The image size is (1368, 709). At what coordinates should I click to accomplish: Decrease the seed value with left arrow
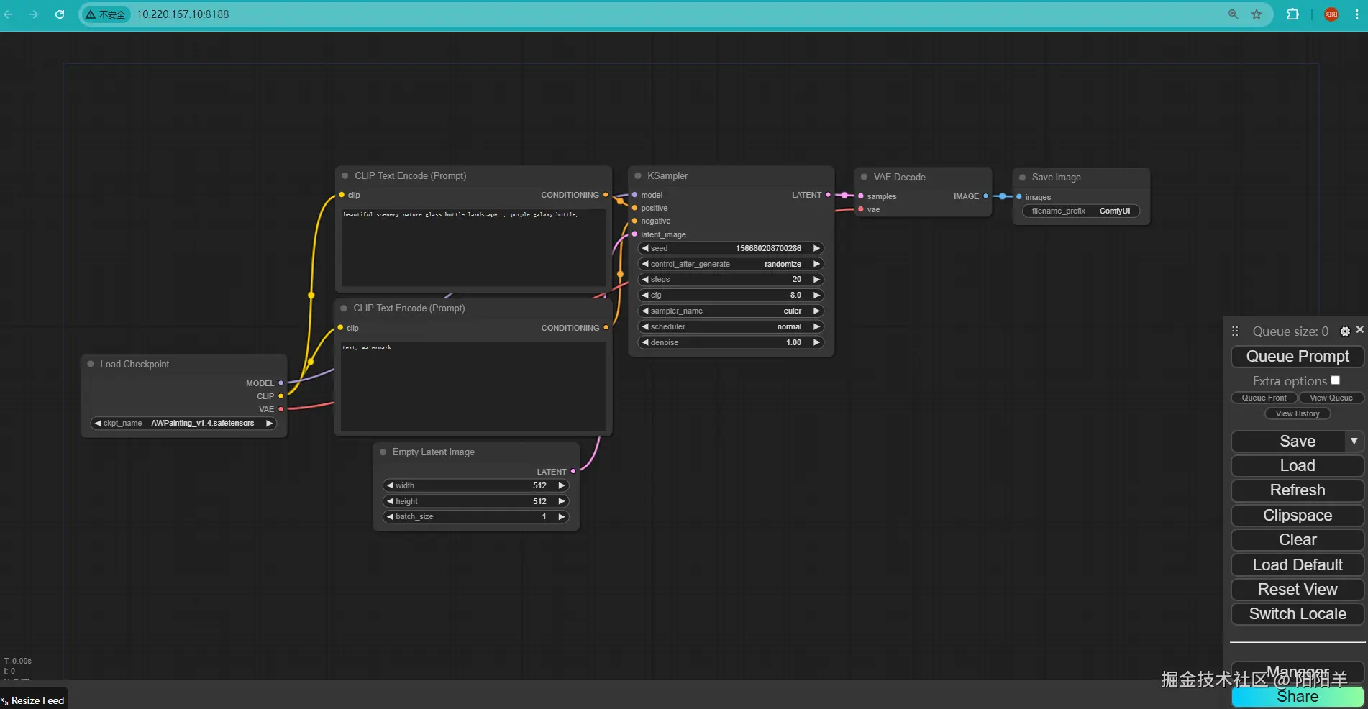click(645, 248)
